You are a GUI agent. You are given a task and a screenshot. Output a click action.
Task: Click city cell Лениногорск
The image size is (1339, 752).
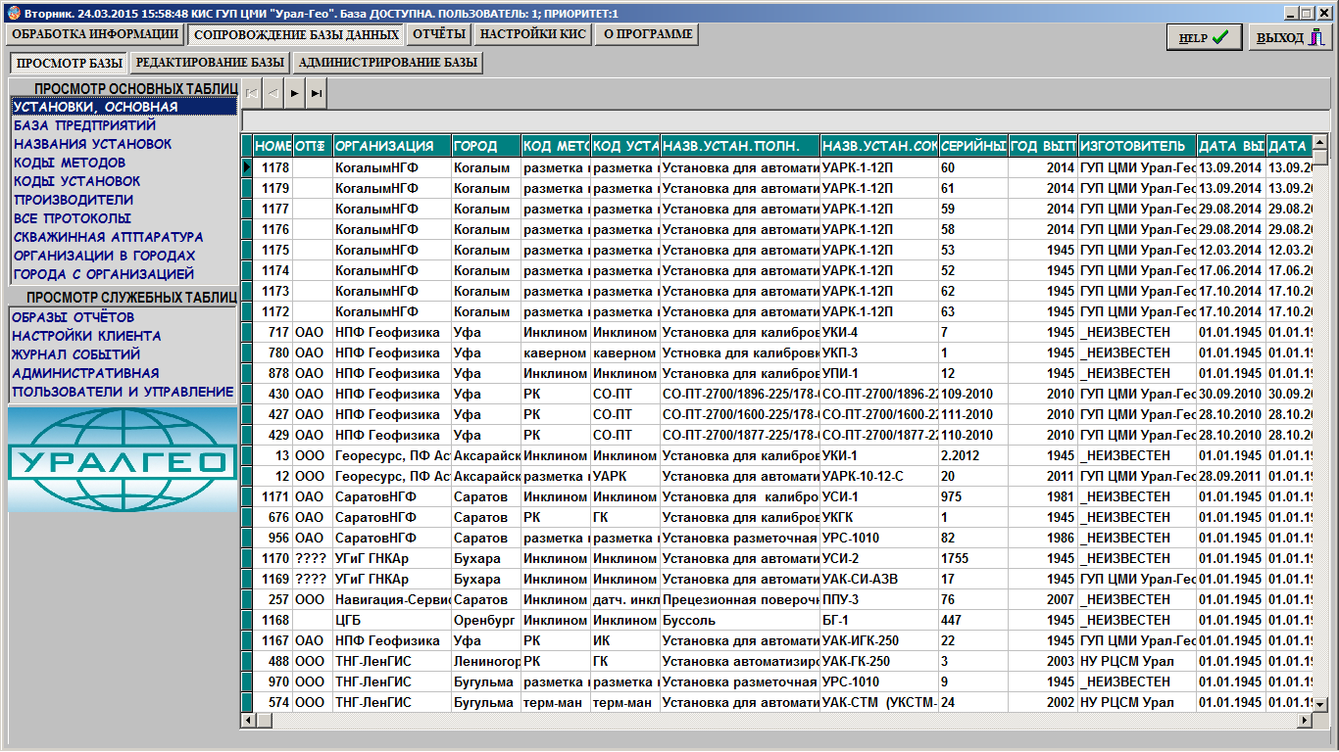(485, 661)
